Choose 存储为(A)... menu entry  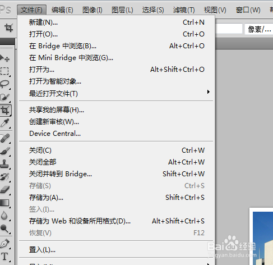[117, 198]
